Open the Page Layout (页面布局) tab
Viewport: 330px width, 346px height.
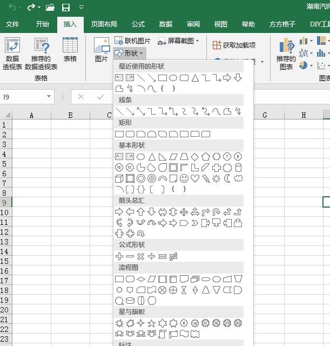(x=104, y=24)
